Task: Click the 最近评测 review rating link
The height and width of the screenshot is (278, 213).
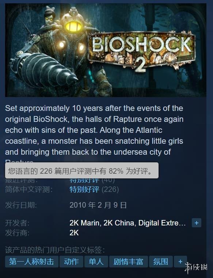Action: point(84,181)
